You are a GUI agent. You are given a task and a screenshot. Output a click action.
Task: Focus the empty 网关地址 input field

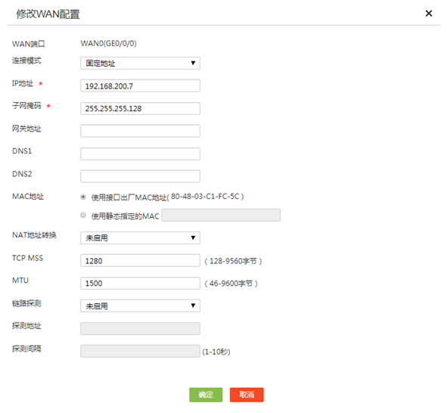(x=140, y=131)
